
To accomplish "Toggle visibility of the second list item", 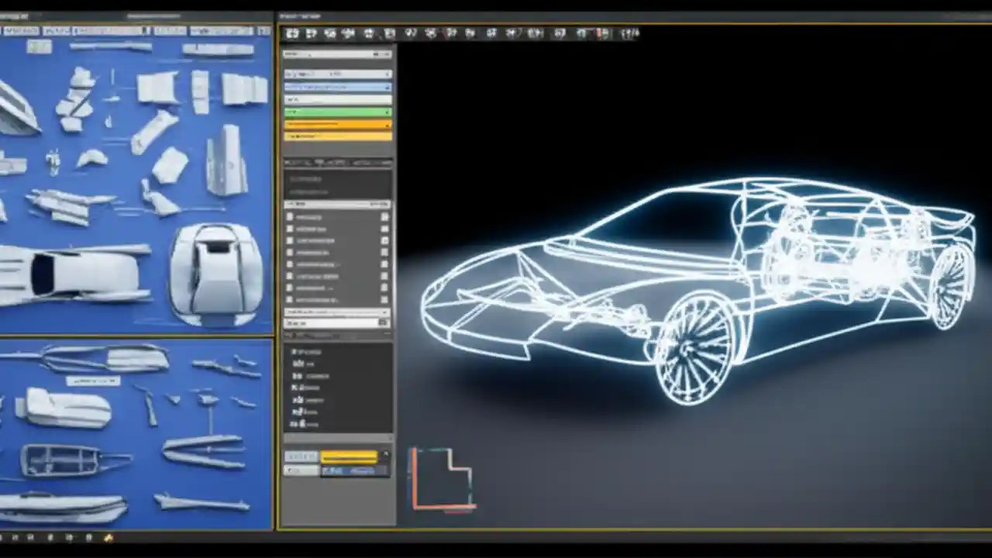I will click(385, 229).
